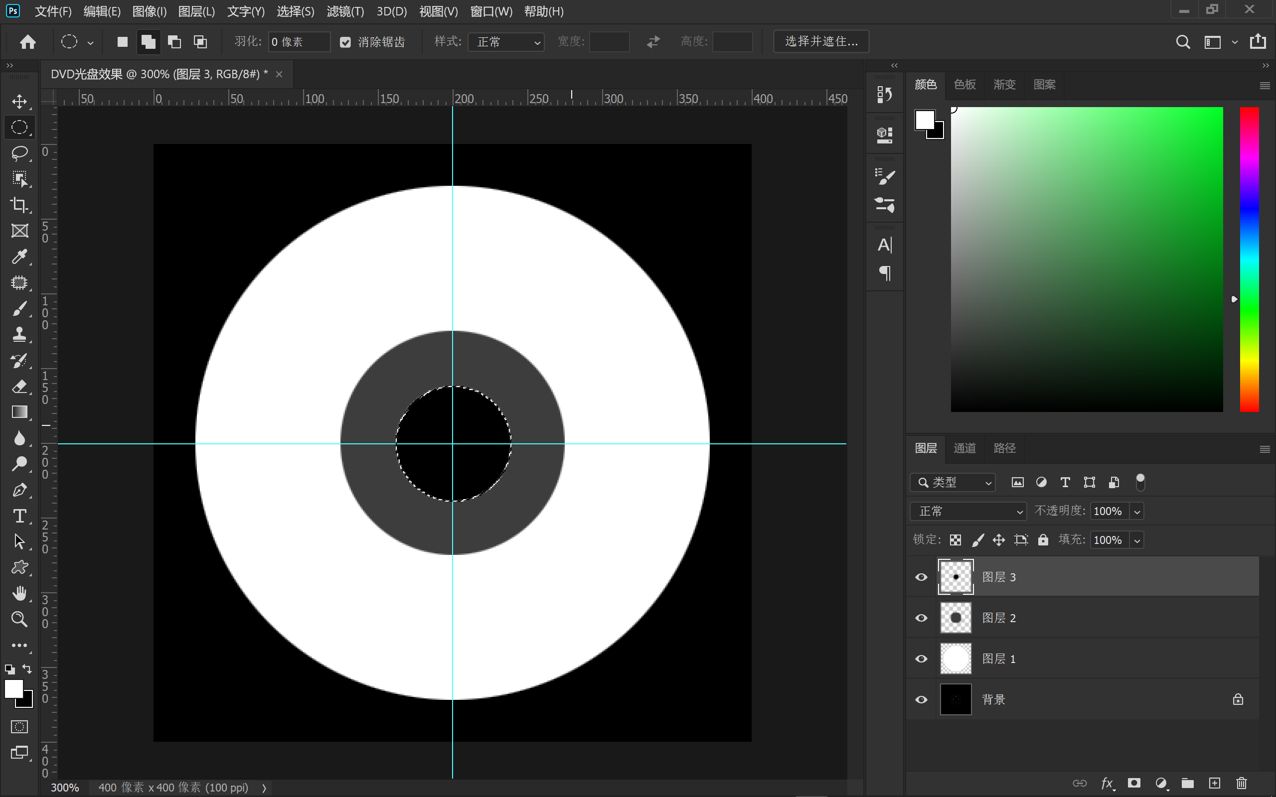Hide the 背景 layer via eye icon

pyautogui.click(x=921, y=699)
